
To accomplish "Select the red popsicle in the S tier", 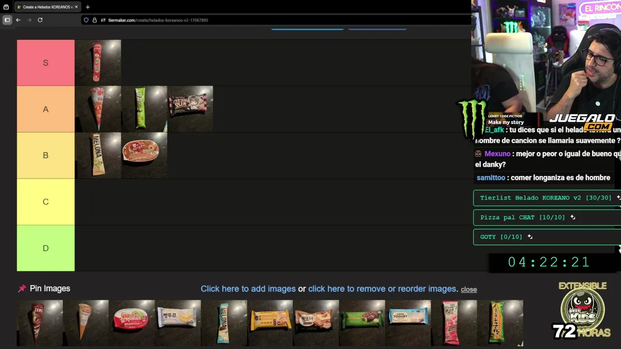I will pos(98,63).
